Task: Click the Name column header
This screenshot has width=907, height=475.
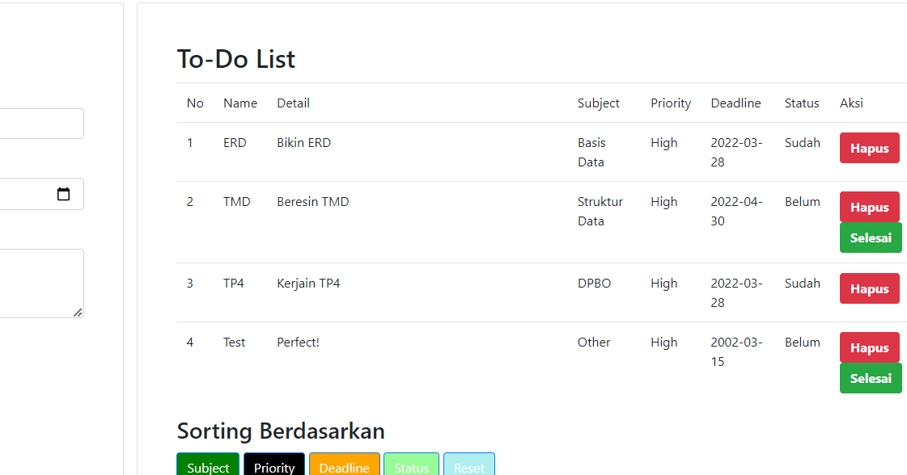Action: click(x=239, y=103)
